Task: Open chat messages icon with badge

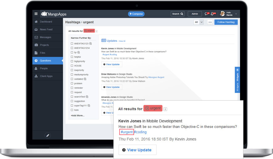Action: (207, 14)
